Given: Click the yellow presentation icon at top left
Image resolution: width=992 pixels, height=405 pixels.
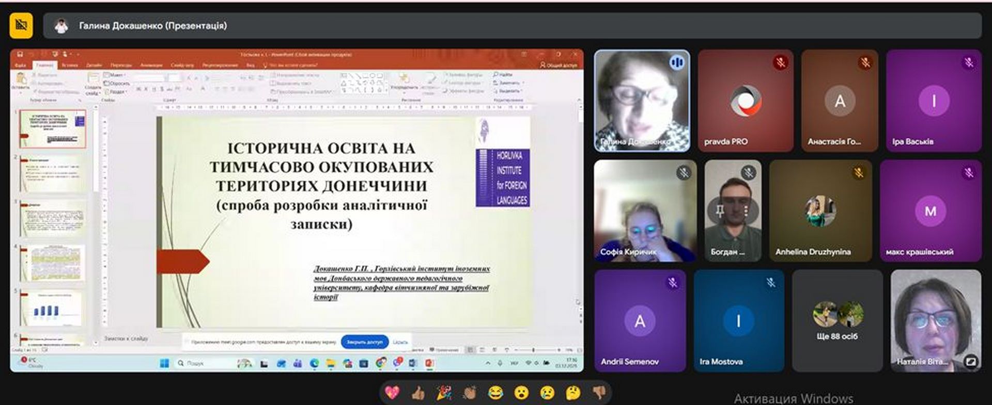Looking at the screenshot, I should tap(21, 25).
